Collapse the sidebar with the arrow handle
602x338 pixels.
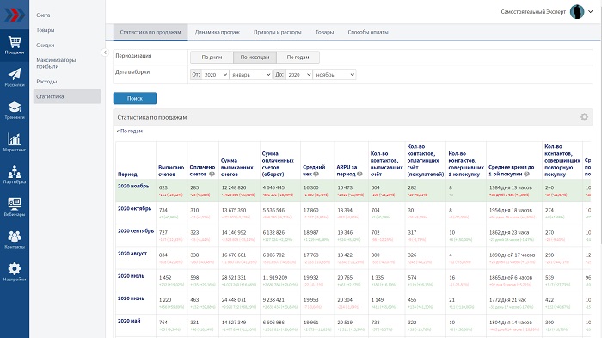pos(105,52)
